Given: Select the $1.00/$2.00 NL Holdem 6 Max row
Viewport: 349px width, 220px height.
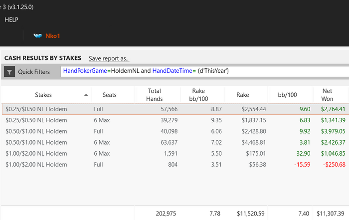Looking at the screenshot, I should pyautogui.click(x=175, y=154).
